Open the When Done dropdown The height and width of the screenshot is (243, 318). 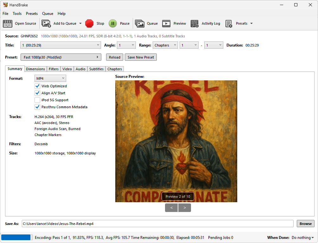pos(302,238)
